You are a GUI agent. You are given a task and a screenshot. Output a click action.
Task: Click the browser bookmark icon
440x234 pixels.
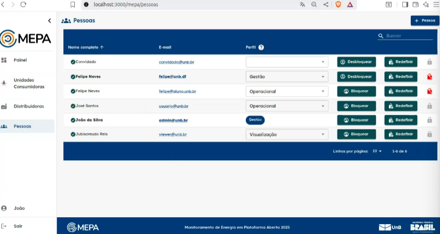click(x=73, y=4)
